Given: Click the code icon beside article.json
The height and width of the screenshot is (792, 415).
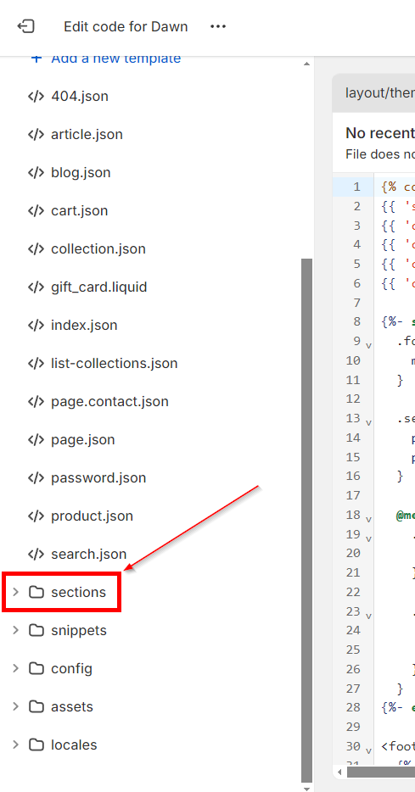Looking at the screenshot, I should point(36,134).
